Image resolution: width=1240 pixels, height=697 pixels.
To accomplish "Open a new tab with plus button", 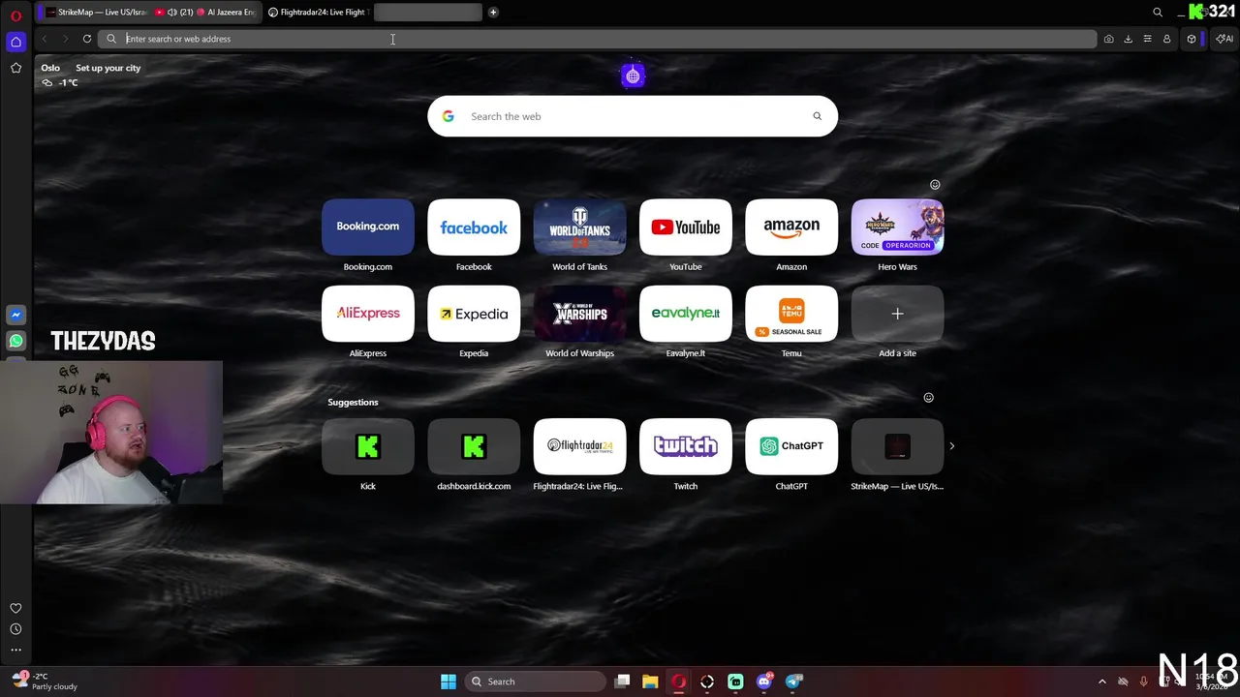I will 493,12.
